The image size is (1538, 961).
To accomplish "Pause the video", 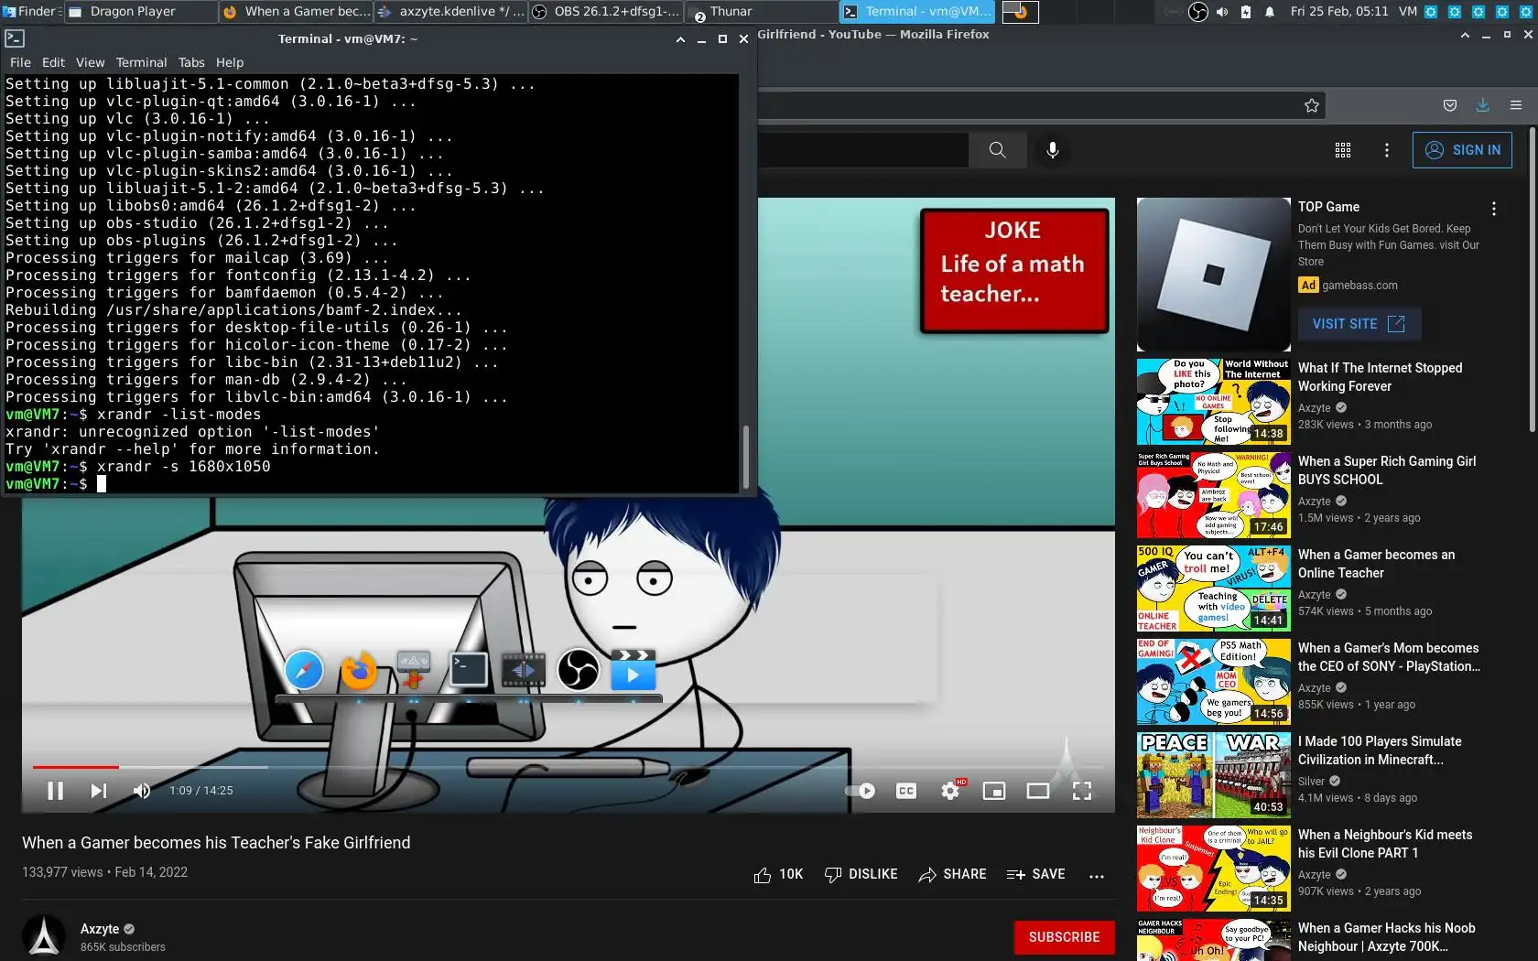I will click(55, 791).
